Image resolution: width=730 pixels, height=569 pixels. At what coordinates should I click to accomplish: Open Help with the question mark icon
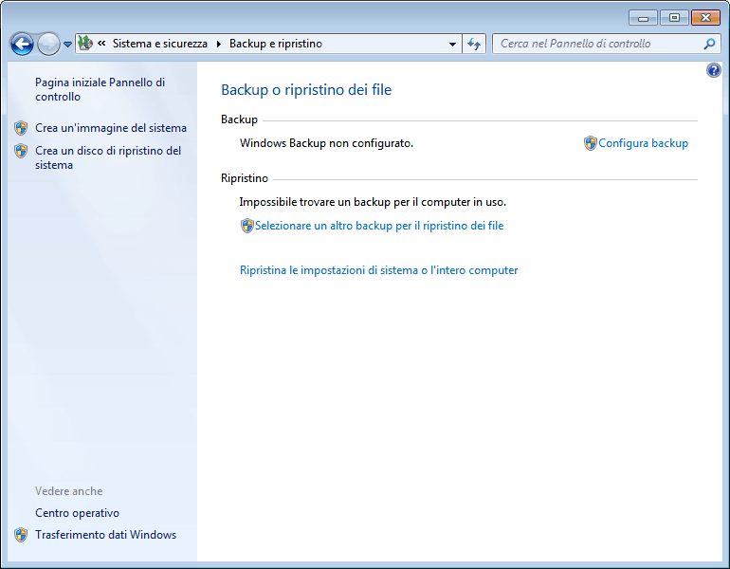[713, 70]
